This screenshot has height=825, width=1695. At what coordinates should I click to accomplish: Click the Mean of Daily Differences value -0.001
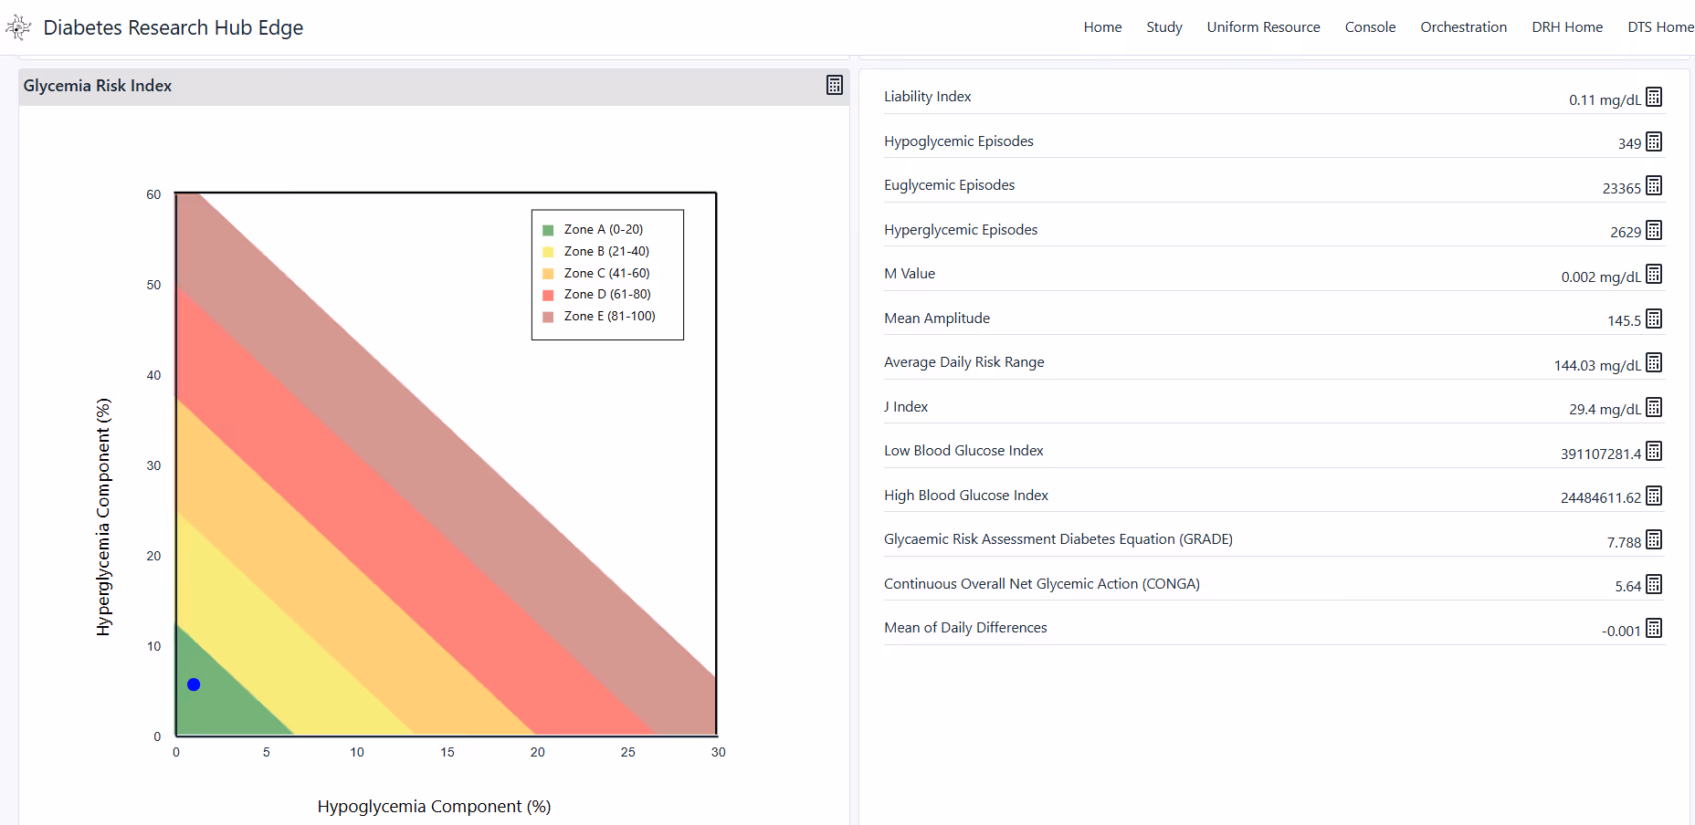click(x=1621, y=632)
